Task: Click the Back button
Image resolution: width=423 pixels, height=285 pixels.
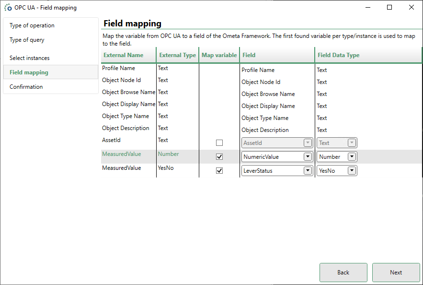Action: (343, 272)
